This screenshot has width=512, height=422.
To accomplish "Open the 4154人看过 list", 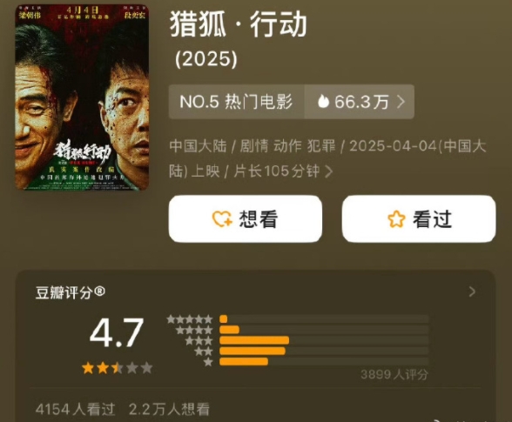I will click(75, 409).
